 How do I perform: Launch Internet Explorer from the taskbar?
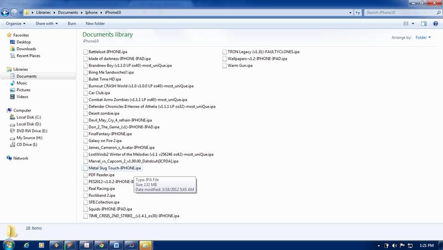pyautogui.click(x=26, y=245)
